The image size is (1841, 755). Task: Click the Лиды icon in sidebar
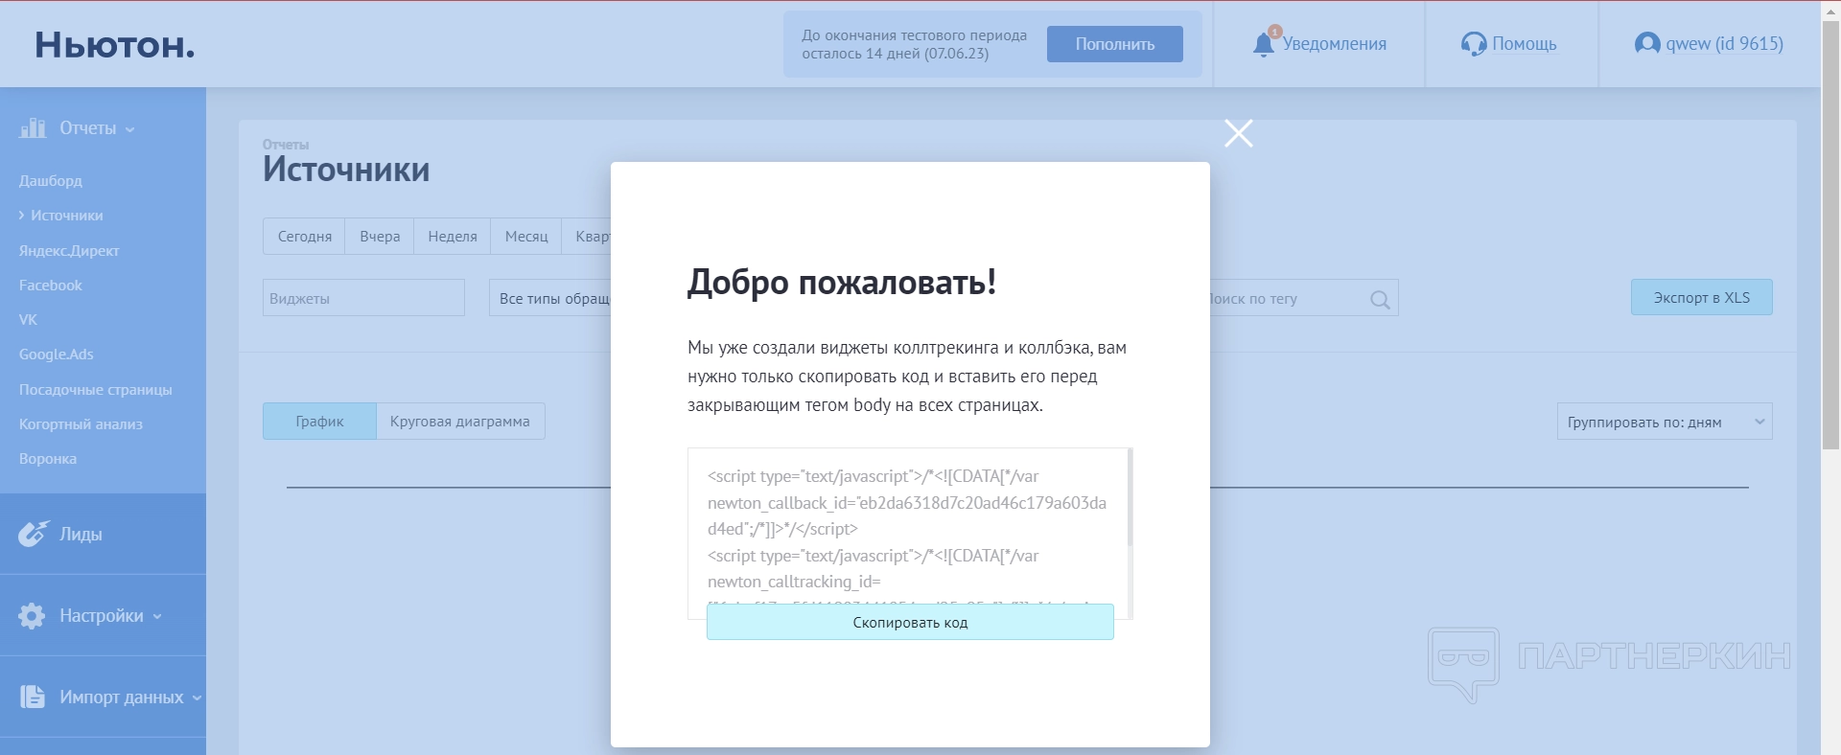[34, 534]
